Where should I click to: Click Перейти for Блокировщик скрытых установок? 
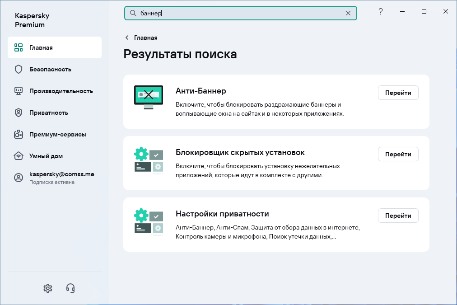tap(398, 154)
